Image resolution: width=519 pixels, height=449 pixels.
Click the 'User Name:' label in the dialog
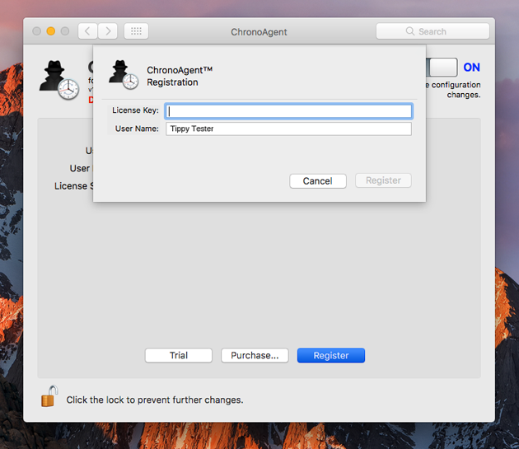coord(137,129)
